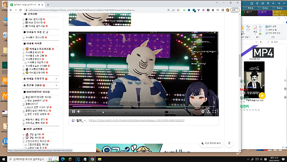Viewport: 287px width, 162px height.
Task: Click the video share icon
Action: 208,111
